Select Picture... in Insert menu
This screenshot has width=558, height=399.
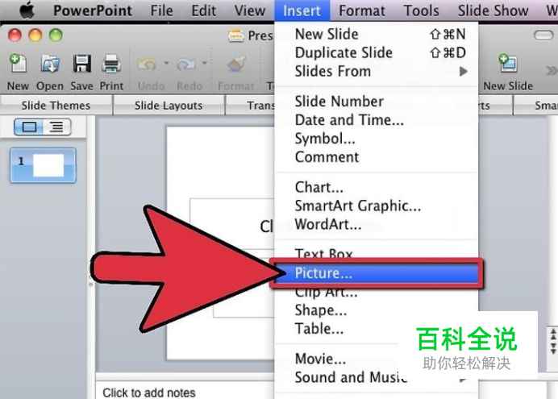(x=377, y=273)
